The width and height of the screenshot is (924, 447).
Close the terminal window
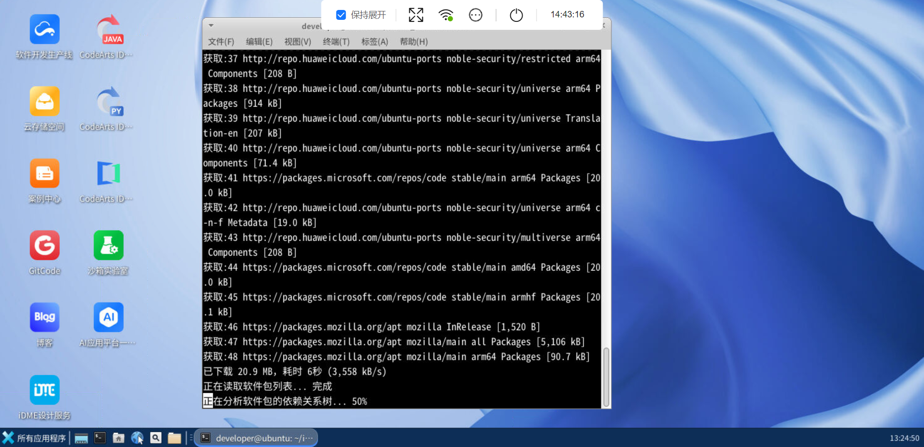click(604, 25)
